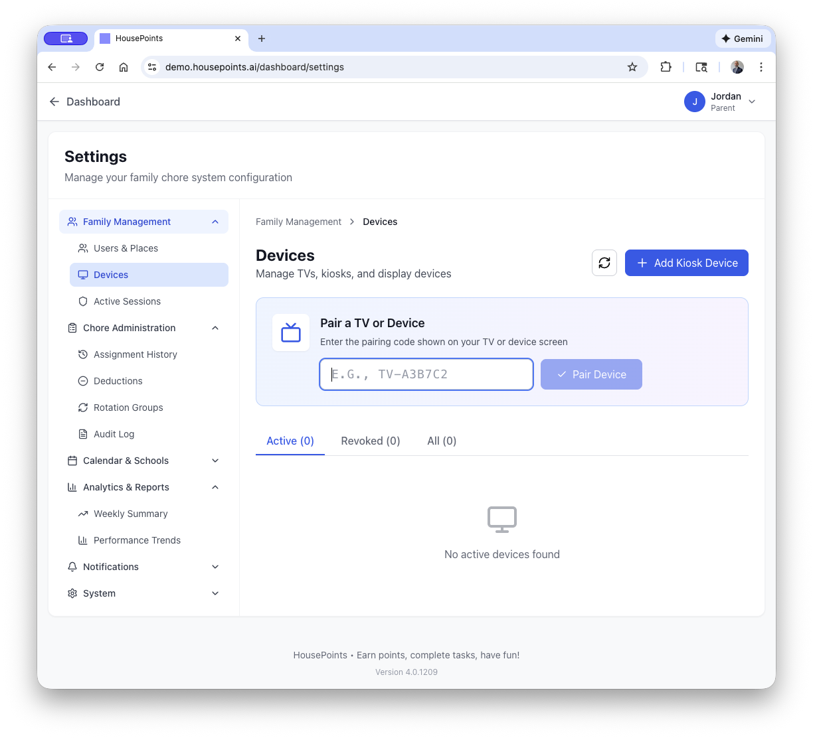Image resolution: width=813 pixels, height=738 pixels.
Task: Click the browser reload icon
Action: pyautogui.click(x=100, y=67)
